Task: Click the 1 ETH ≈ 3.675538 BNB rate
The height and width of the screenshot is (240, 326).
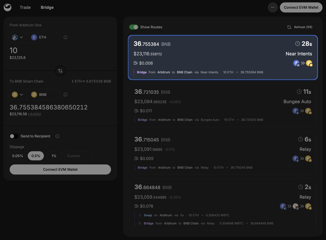Action: coord(91,81)
